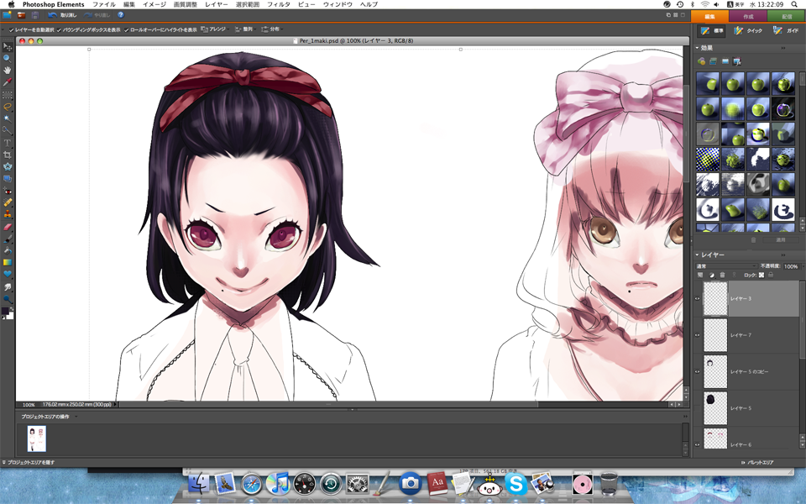Image resolution: width=806 pixels, height=504 pixels.
Task: Uncheck ロールオーバーにハイライトを表示 checkbox
Action: [x=127, y=30]
